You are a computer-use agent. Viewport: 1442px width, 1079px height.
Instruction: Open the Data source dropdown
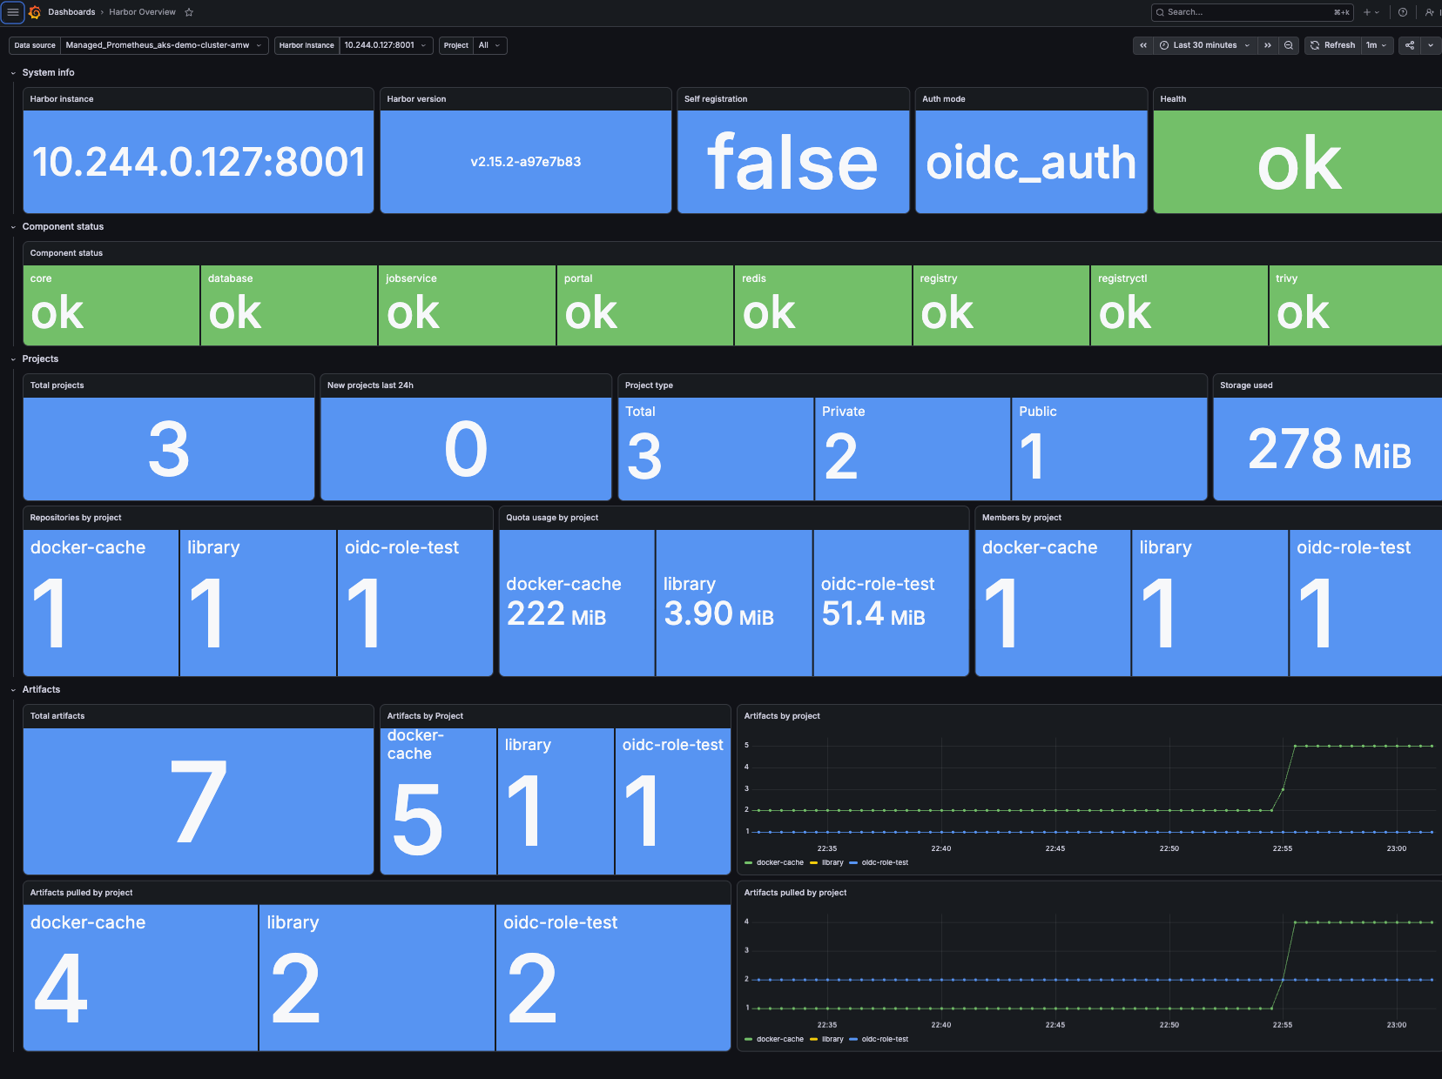pyautogui.click(x=164, y=45)
